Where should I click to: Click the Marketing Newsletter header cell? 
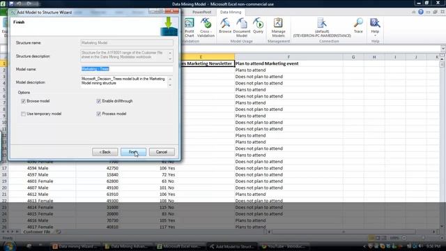[208, 63]
